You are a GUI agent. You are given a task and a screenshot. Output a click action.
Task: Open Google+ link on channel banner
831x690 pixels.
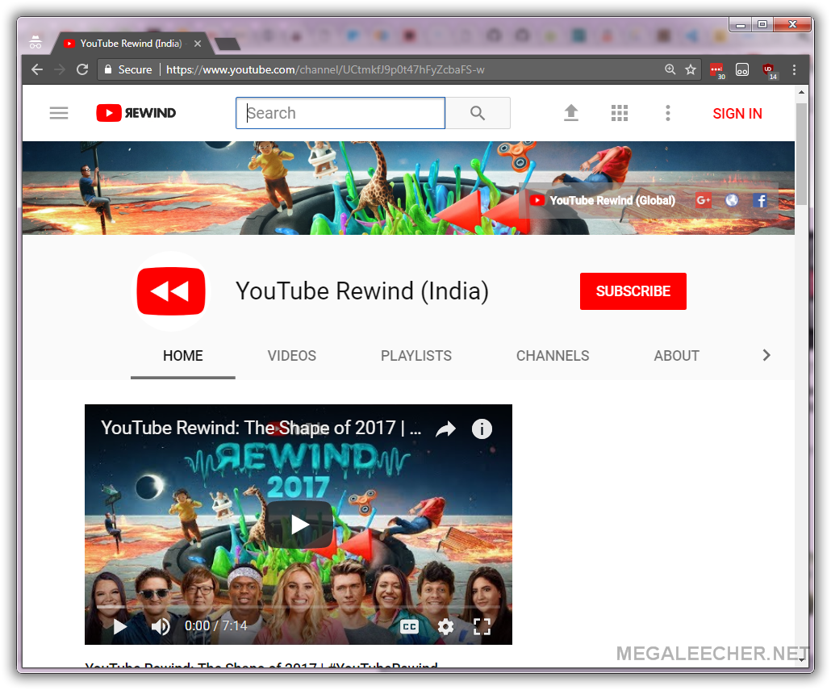pyautogui.click(x=704, y=200)
